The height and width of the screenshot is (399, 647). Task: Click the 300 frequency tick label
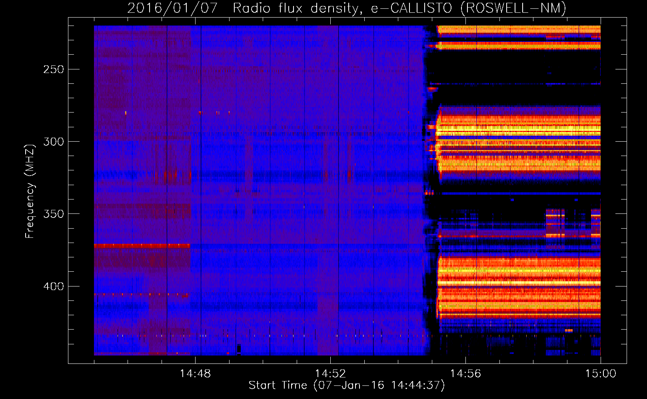[x=54, y=142]
